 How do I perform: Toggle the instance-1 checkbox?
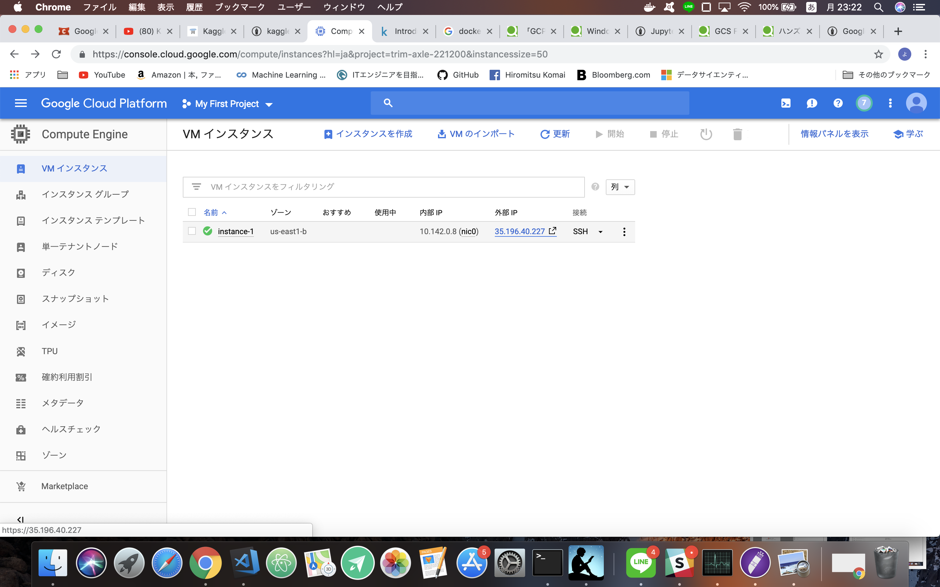click(x=192, y=231)
